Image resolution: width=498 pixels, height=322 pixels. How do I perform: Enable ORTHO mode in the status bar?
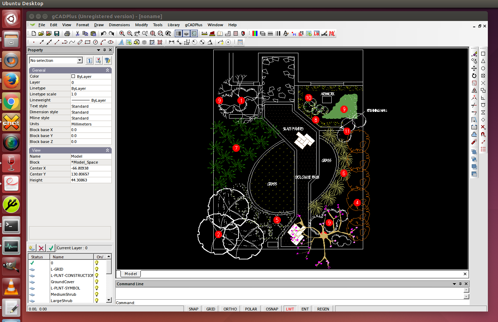(229, 309)
